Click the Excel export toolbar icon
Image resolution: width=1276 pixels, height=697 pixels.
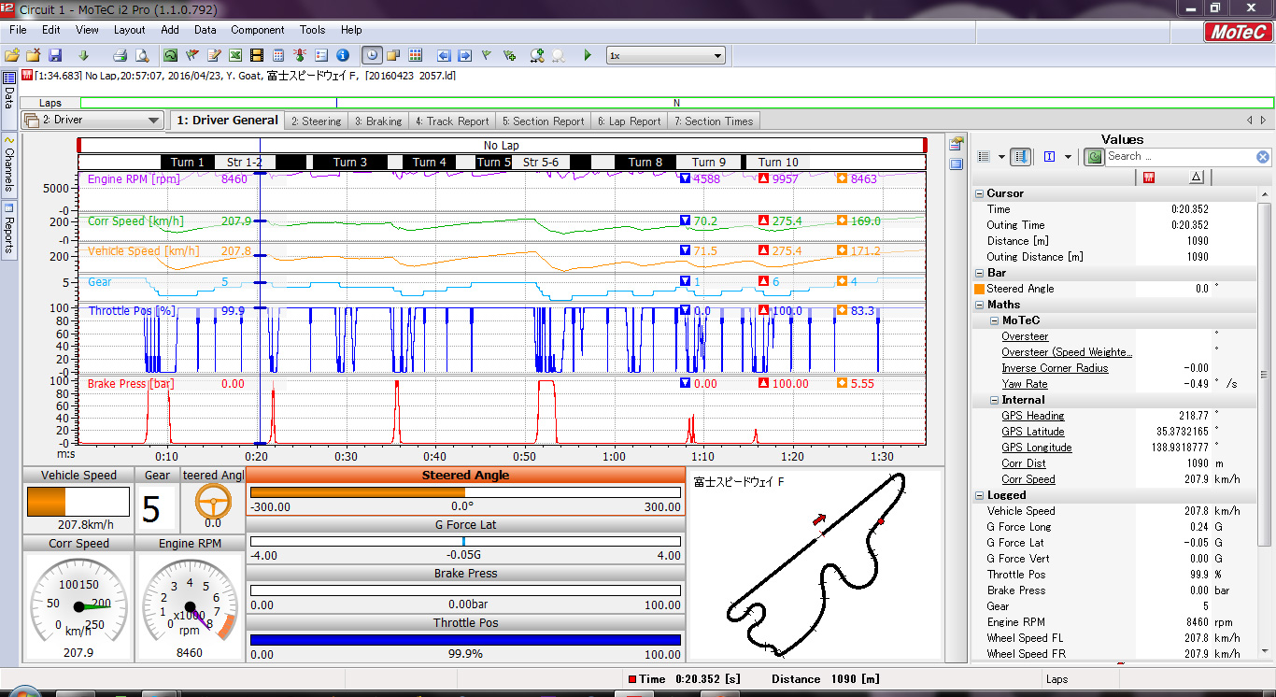pyautogui.click(x=235, y=55)
